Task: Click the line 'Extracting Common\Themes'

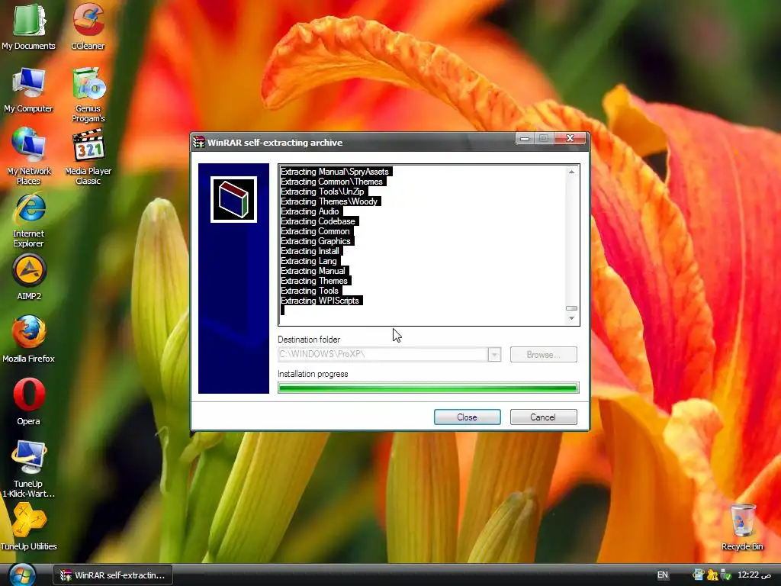Action: pyautogui.click(x=332, y=182)
